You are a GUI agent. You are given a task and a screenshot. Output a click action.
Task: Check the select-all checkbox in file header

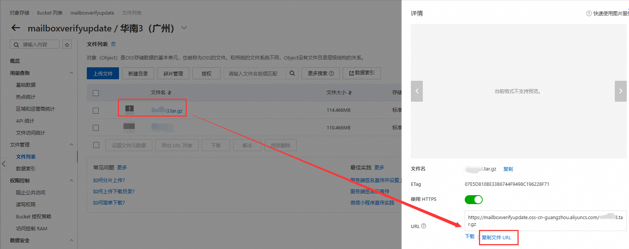[x=96, y=93]
